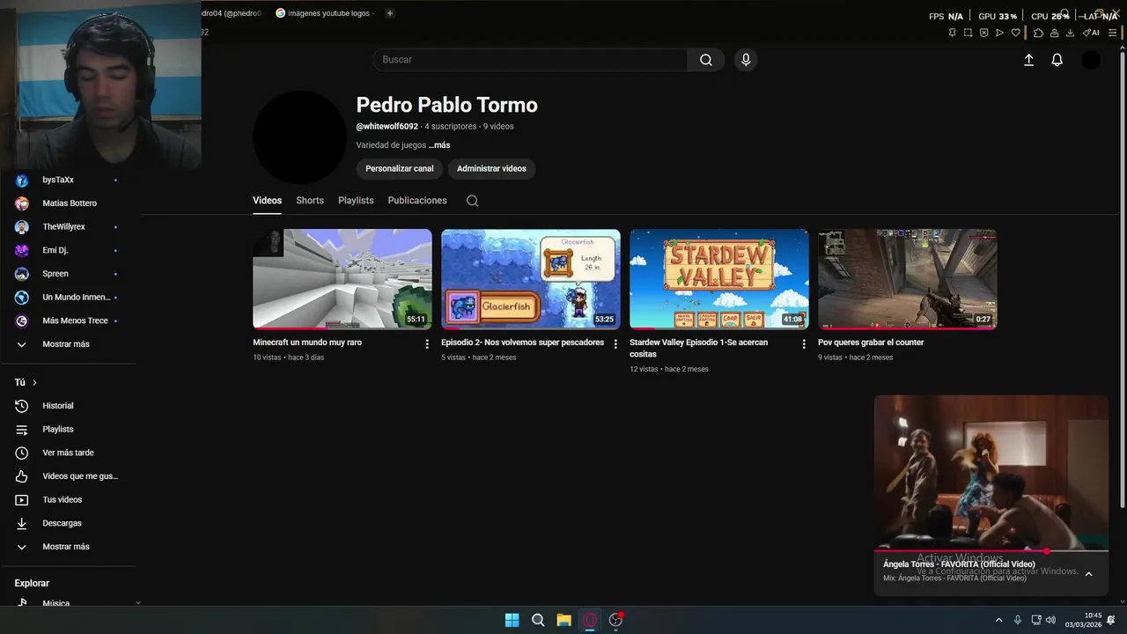
Task: Open File Explorer from taskbar
Action: (x=563, y=620)
